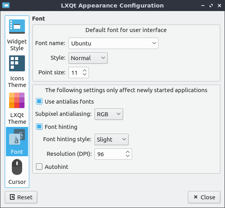This screenshot has height=208, width=225.
Task: Open the Subpixel antialiasing RGB dropdown
Action: click(x=109, y=114)
